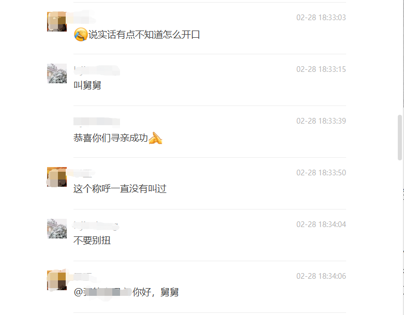The height and width of the screenshot is (315, 404).
Task: Click the message text 说实话有点不知道怎么开口
Action: [144, 35]
